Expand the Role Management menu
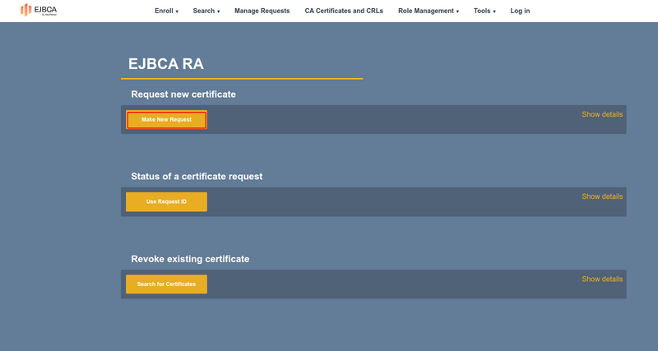This screenshot has height=351, width=658. click(x=429, y=11)
